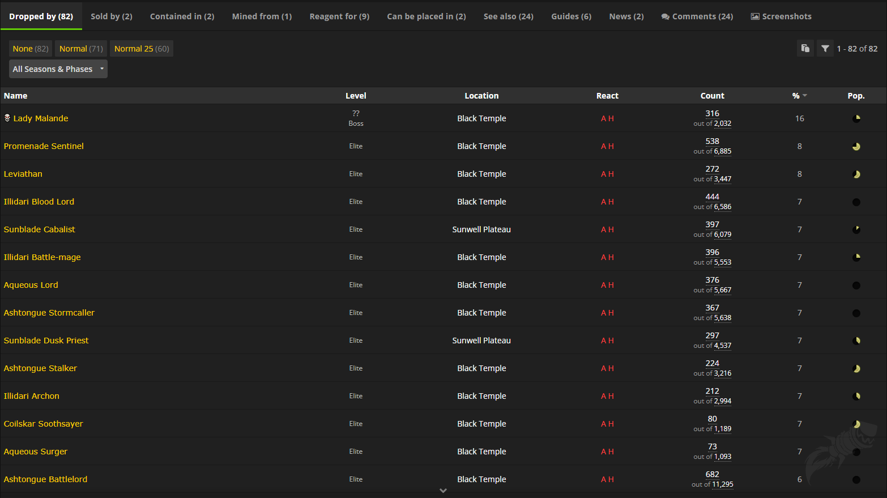
Task: Click Ashtongue Stormcaller popularity pie icon
Action: [856, 313]
